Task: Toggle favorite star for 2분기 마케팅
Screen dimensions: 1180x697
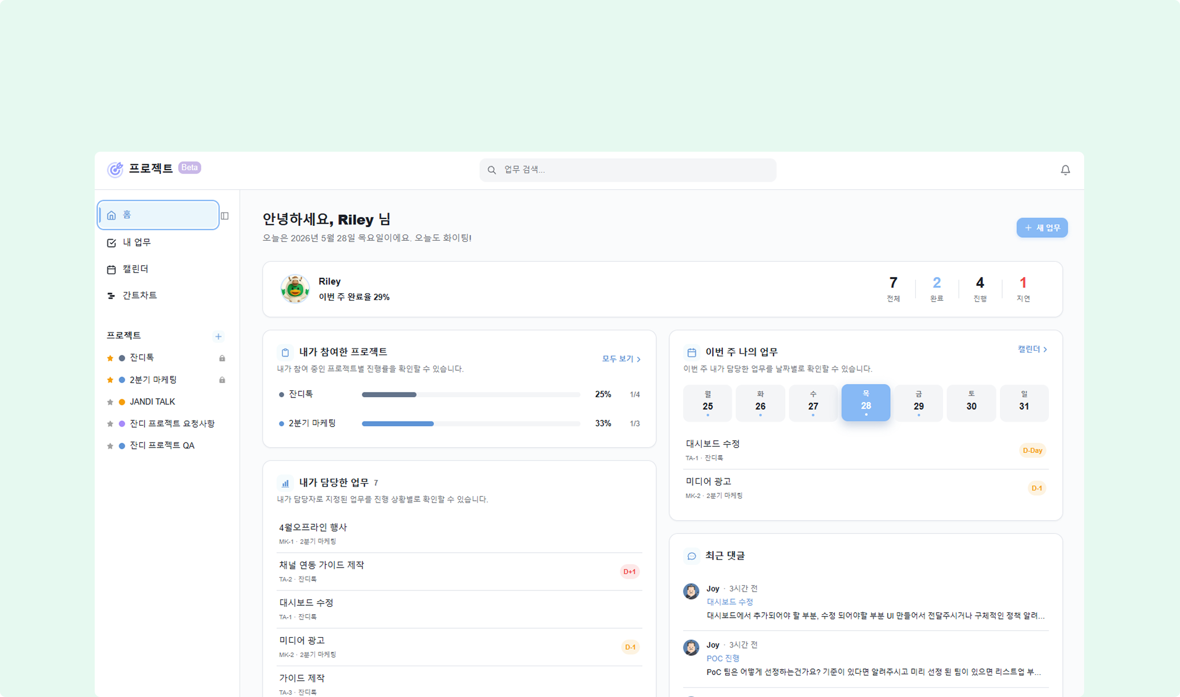Action: tap(110, 380)
